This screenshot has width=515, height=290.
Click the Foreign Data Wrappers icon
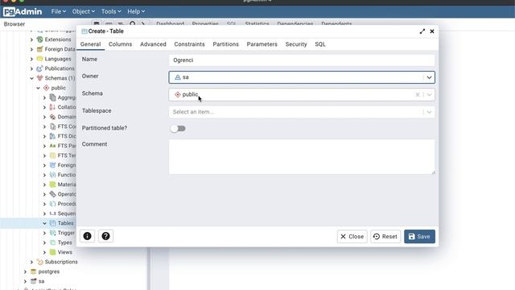click(39, 49)
